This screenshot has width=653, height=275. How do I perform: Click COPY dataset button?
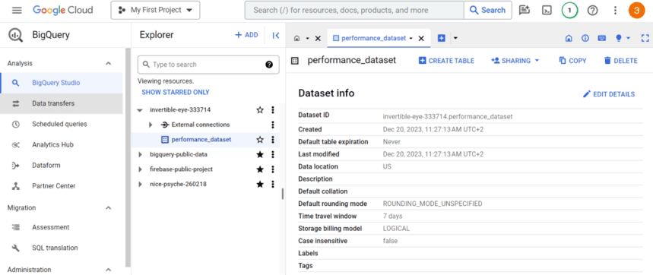[572, 61]
